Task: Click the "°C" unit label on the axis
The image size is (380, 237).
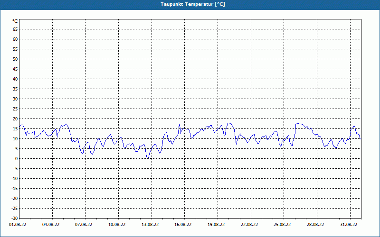Action: coord(15,21)
